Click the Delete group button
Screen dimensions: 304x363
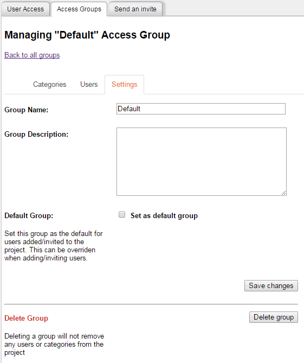click(x=274, y=317)
